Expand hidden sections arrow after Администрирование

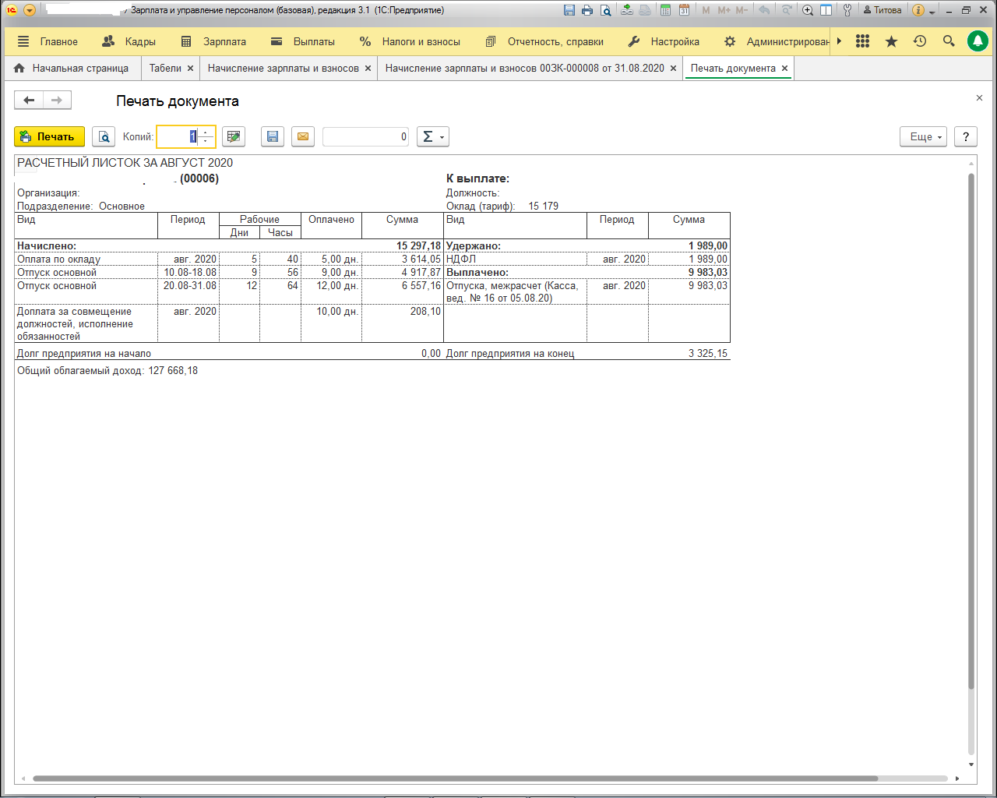839,41
